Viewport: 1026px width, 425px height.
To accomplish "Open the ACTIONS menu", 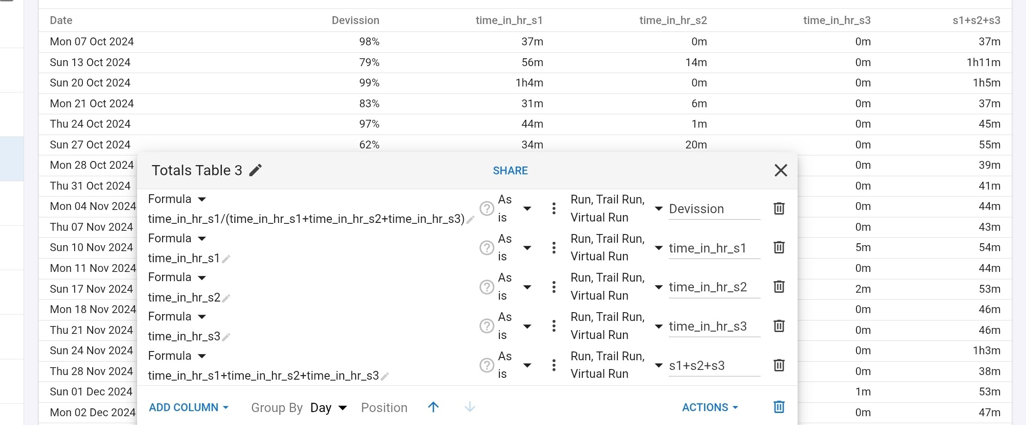I will [710, 407].
